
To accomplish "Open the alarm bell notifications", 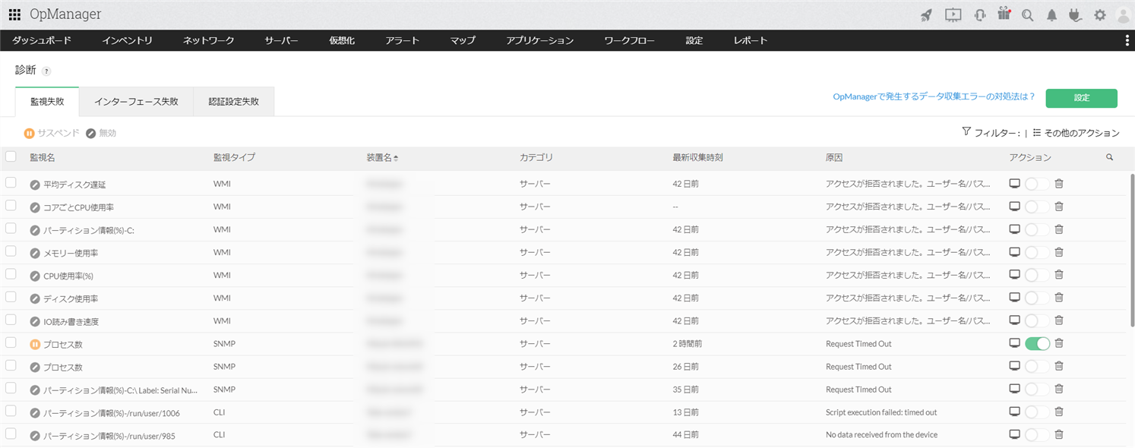I will point(1051,15).
